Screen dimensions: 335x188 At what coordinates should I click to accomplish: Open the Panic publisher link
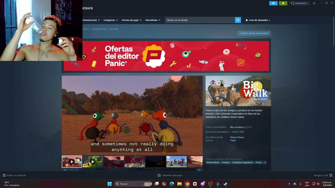pos(233,140)
